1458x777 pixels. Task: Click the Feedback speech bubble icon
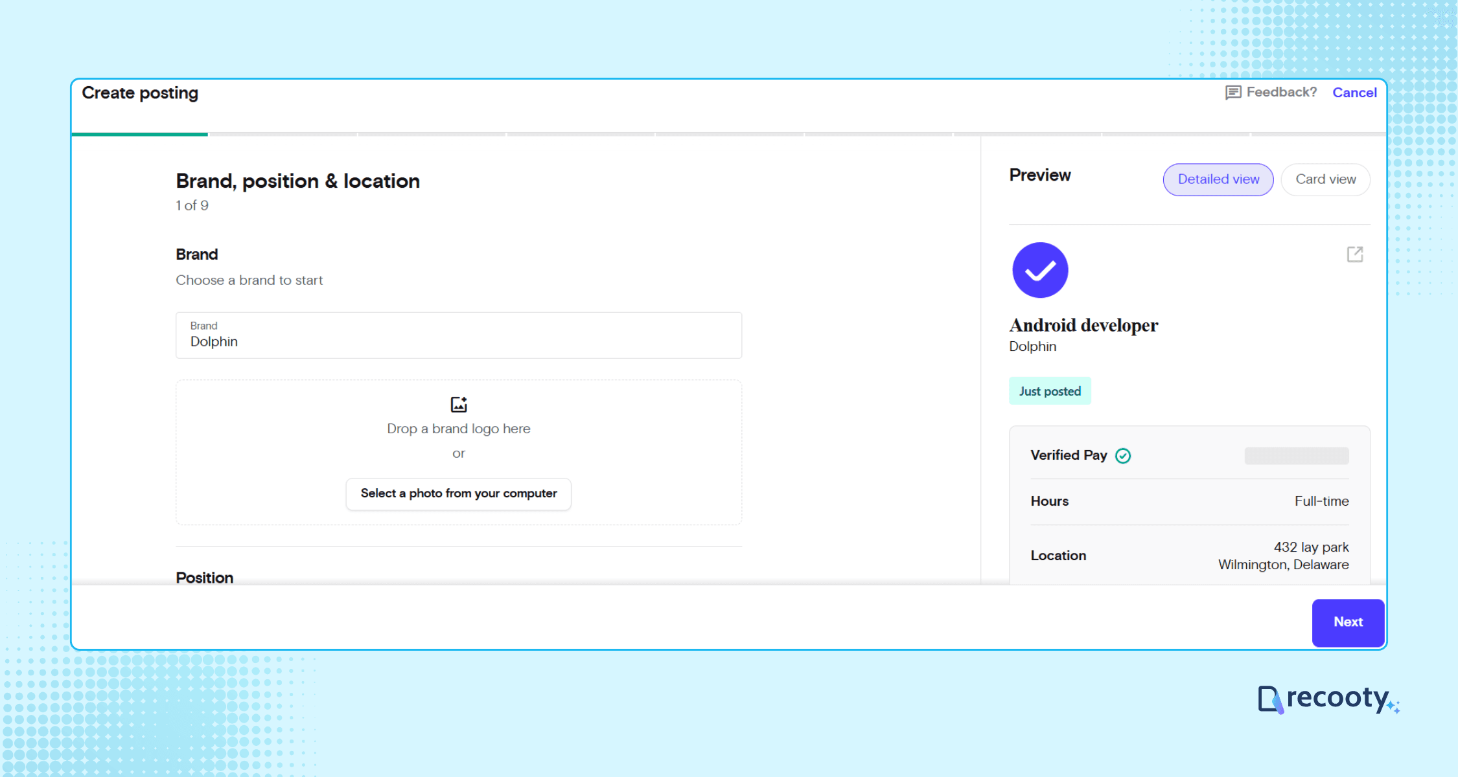point(1232,93)
